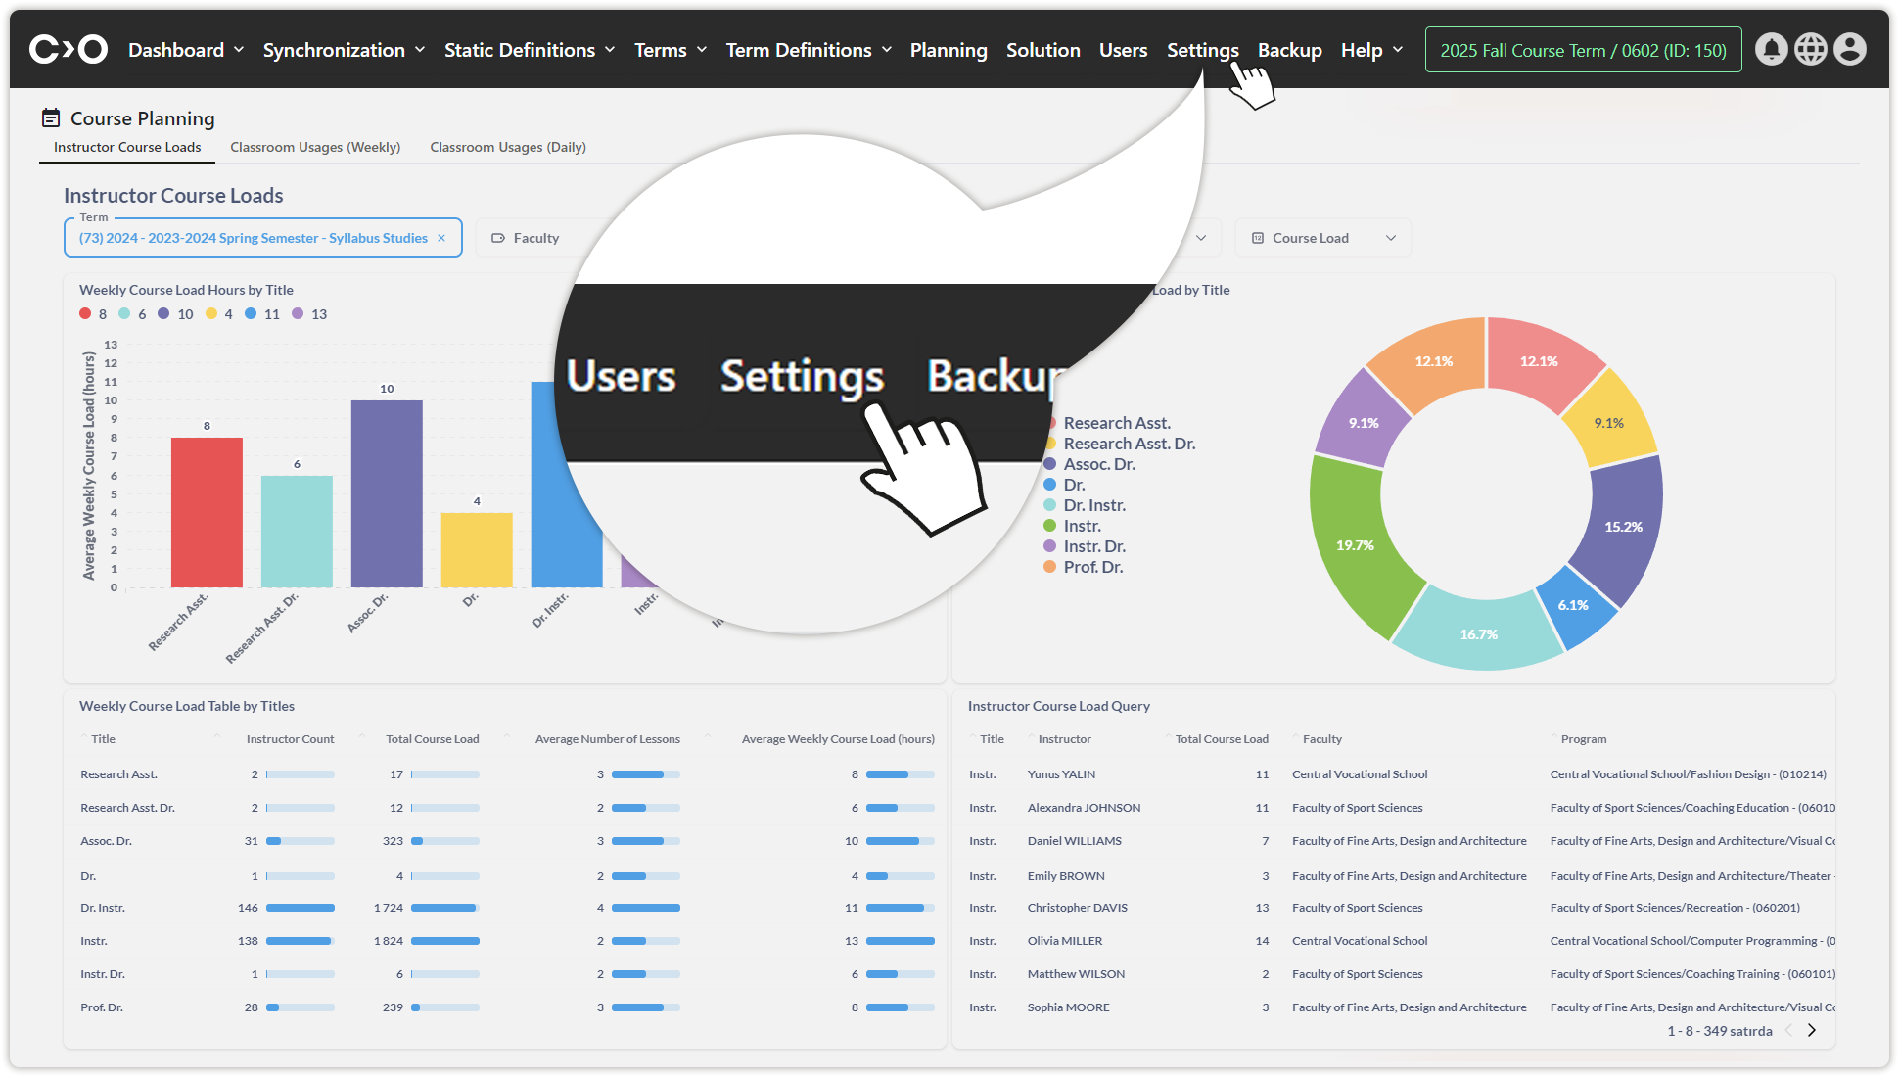Image resolution: width=1899 pixels, height=1077 pixels.
Task: Open the language globe icon
Action: [x=1810, y=49]
